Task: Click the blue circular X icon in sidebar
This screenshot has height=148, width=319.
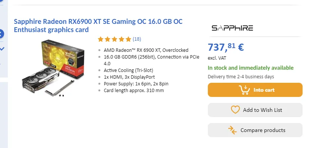Action: click(x=1, y=34)
